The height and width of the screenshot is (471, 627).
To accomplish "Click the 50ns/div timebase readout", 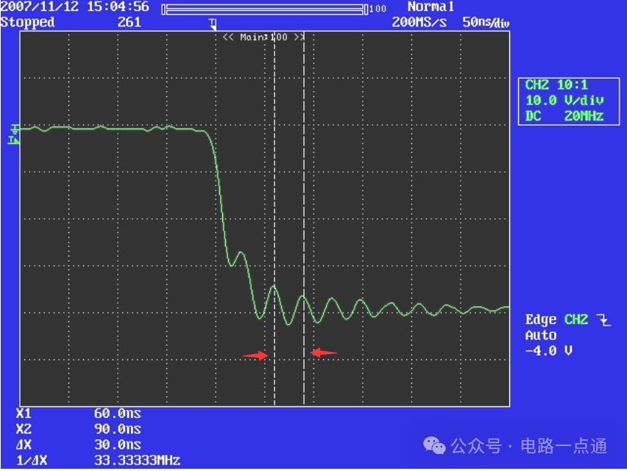I will point(486,22).
